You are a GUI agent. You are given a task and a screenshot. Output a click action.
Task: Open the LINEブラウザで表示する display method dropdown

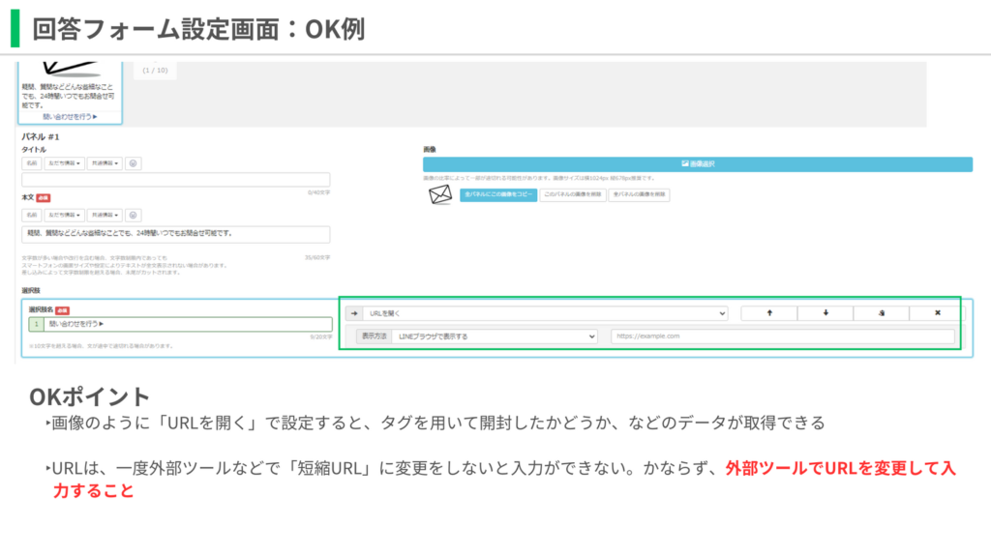point(494,337)
